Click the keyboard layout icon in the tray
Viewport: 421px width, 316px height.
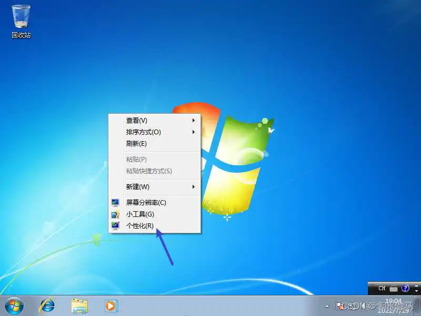(x=393, y=289)
